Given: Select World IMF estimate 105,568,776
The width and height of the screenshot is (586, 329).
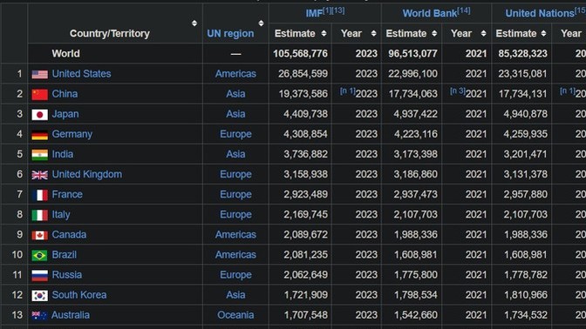Looking at the screenshot, I should (300, 54).
